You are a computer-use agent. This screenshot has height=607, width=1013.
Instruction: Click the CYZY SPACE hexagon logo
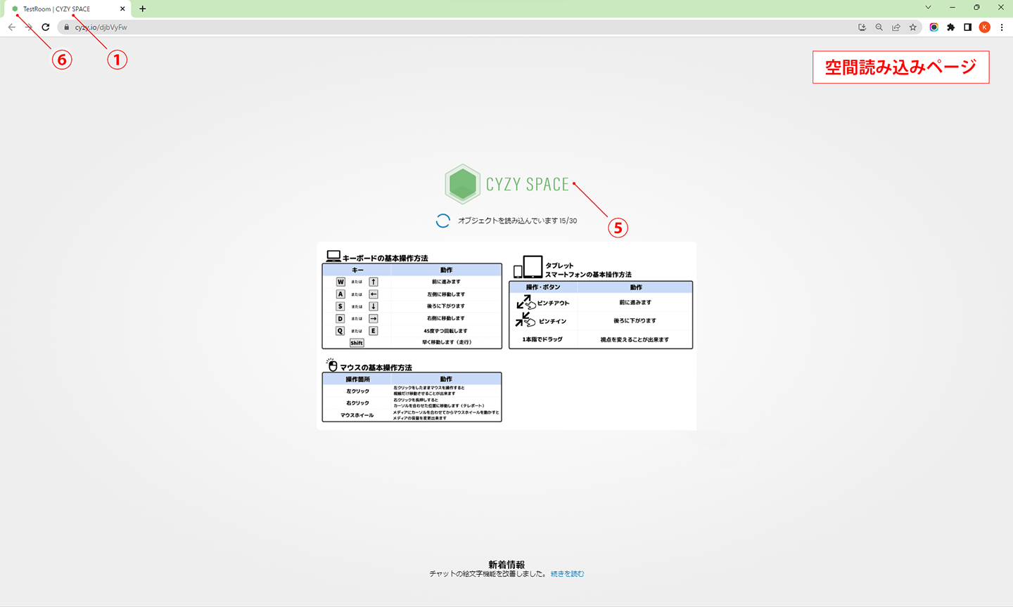[x=462, y=184]
